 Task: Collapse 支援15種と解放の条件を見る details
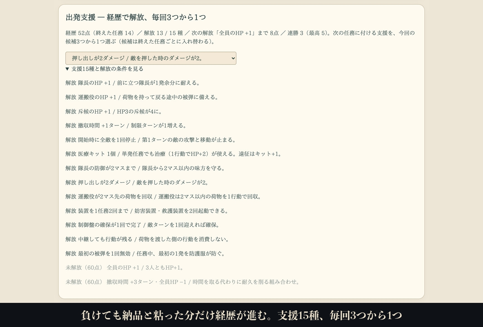point(105,69)
